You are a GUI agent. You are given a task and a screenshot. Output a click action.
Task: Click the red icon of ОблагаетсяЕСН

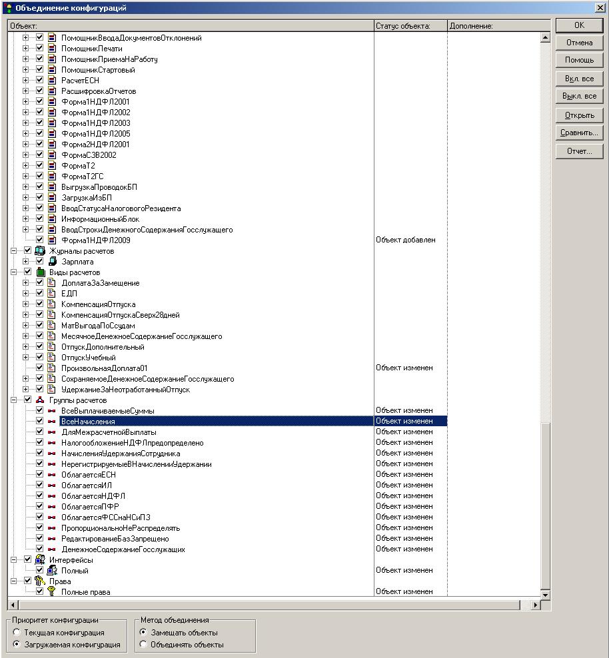click(51, 475)
